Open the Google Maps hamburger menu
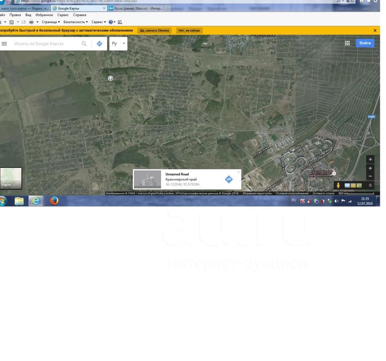 click(4, 44)
